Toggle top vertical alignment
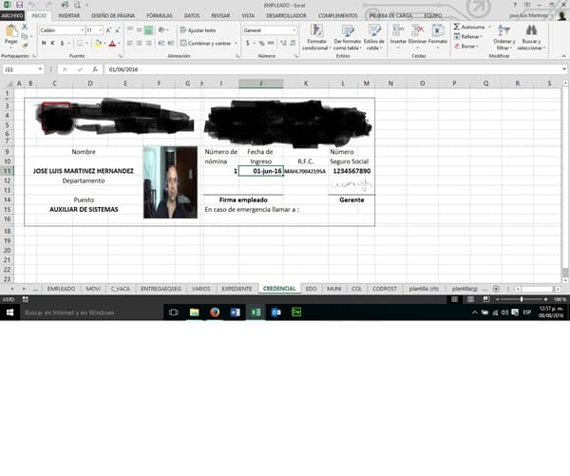The height and width of the screenshot is (476, 570). point(130,30)
